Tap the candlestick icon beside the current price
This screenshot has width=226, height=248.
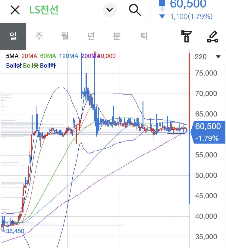(162, 4)
